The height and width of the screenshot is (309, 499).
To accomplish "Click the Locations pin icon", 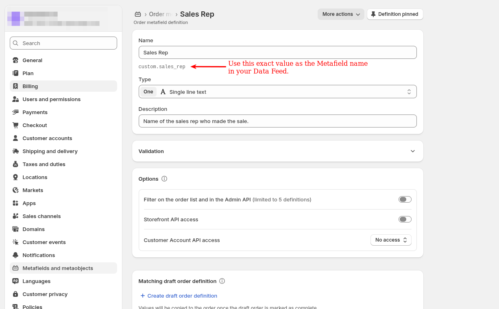I will (15, 177).
